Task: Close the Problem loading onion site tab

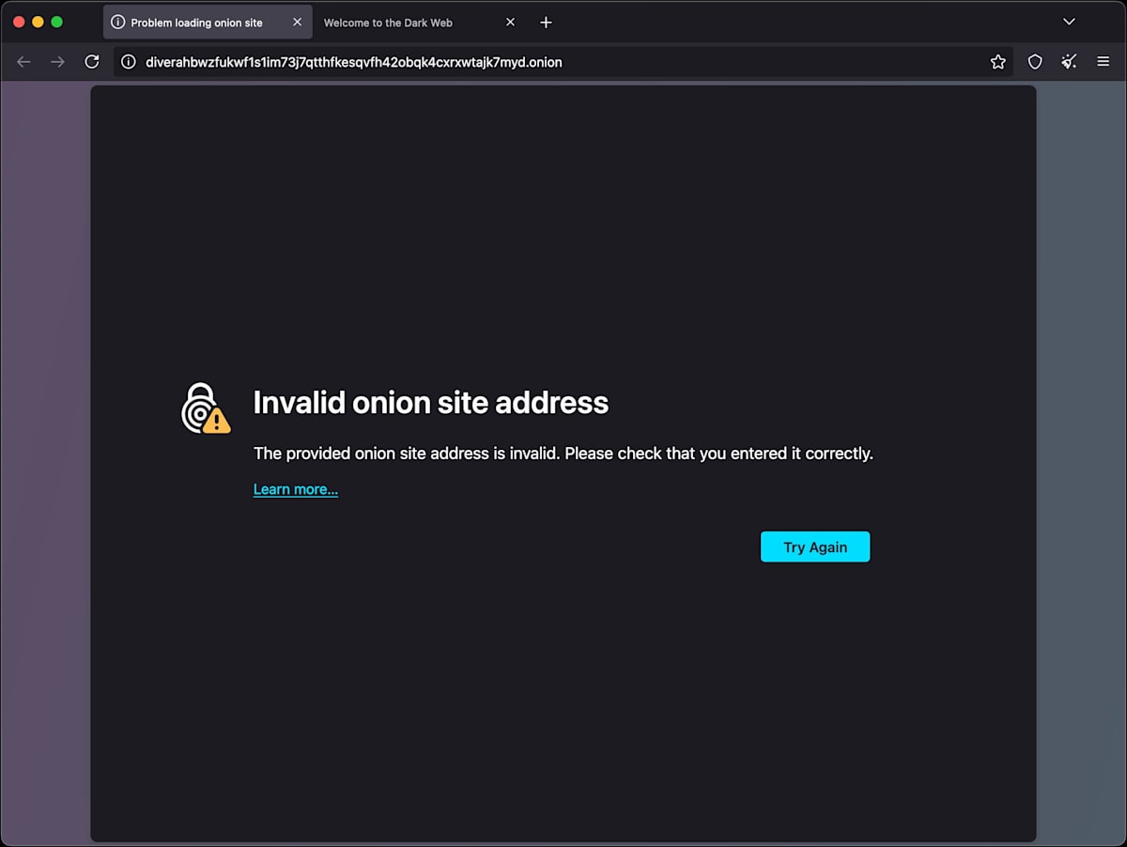Action: point(298,22)
